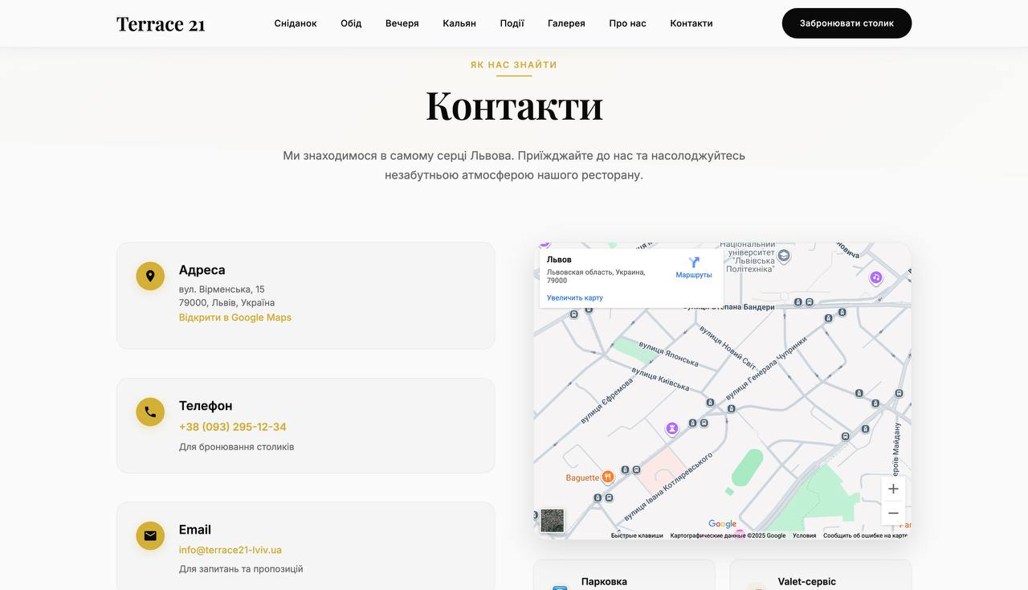This screenshot has width=1028, height=590.
Task: Click Картографические данные ©2025 Google text
Action: [x=728, y=535]
